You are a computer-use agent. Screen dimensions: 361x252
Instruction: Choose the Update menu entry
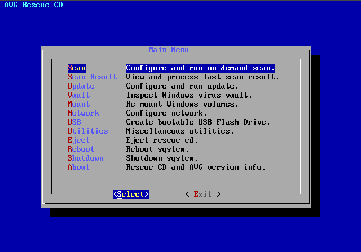tap(81, 86)
